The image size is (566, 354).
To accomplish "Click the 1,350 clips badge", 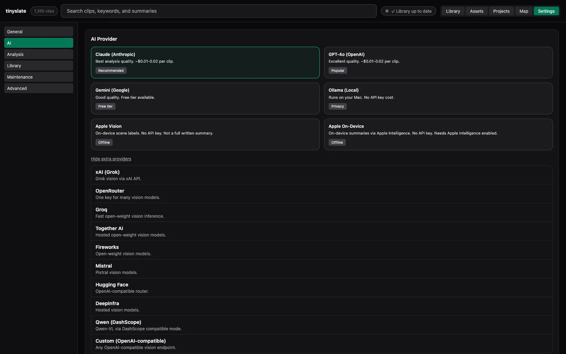I will coord(44,11).
